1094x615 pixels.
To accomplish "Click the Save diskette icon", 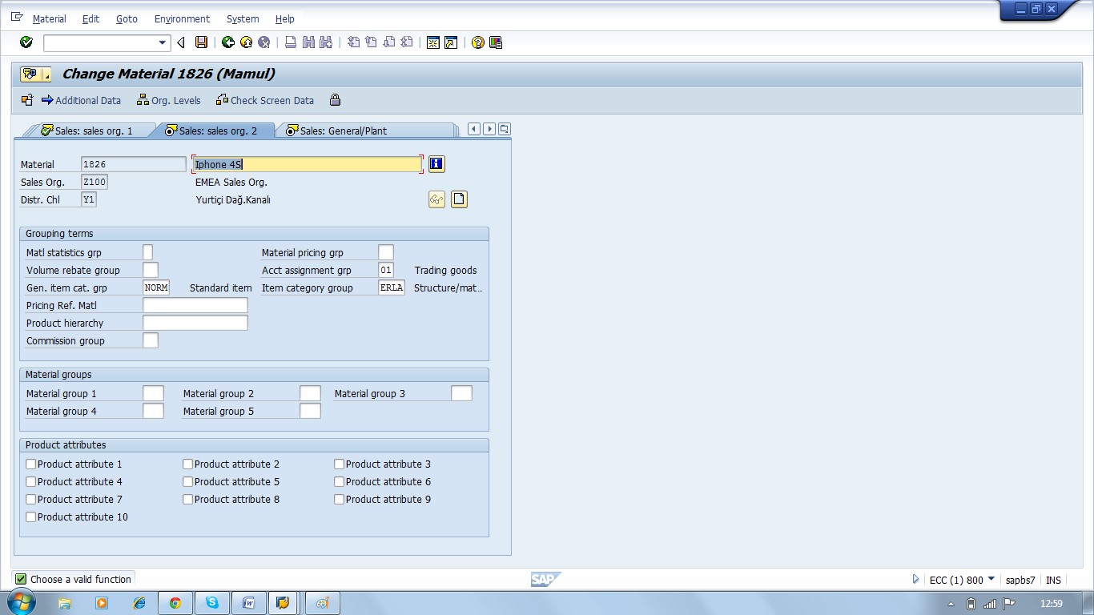I will click(x=202, y=42).
